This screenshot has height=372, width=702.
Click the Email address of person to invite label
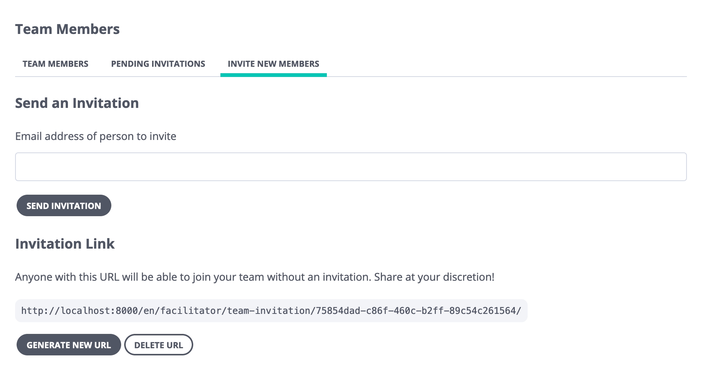point(95,136)
